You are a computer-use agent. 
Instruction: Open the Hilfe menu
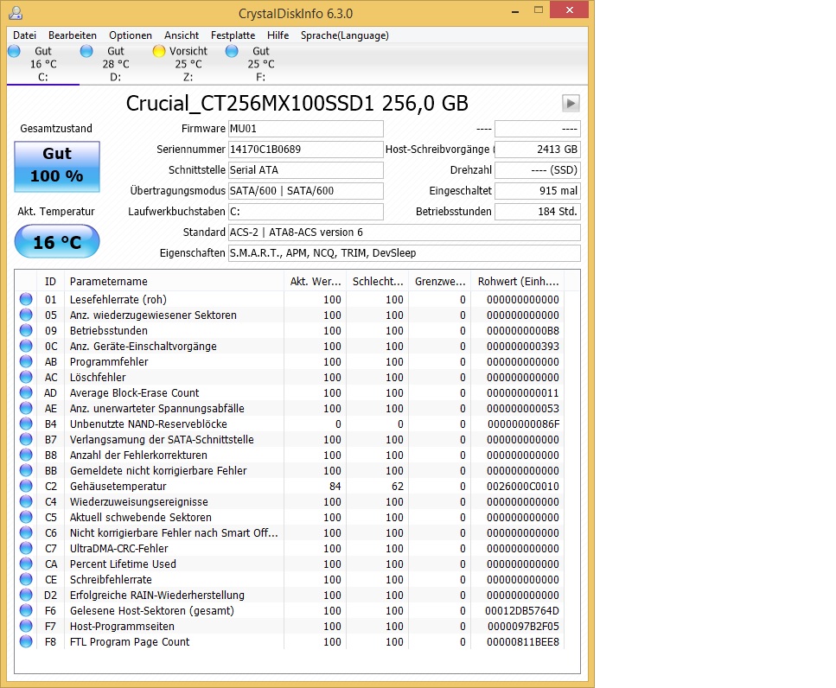pos(278,35)
